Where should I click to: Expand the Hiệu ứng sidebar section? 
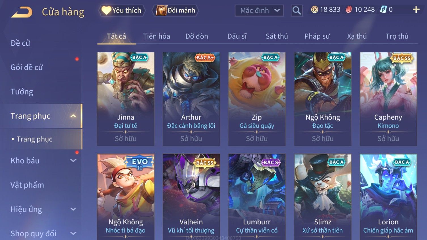(73, 209)
